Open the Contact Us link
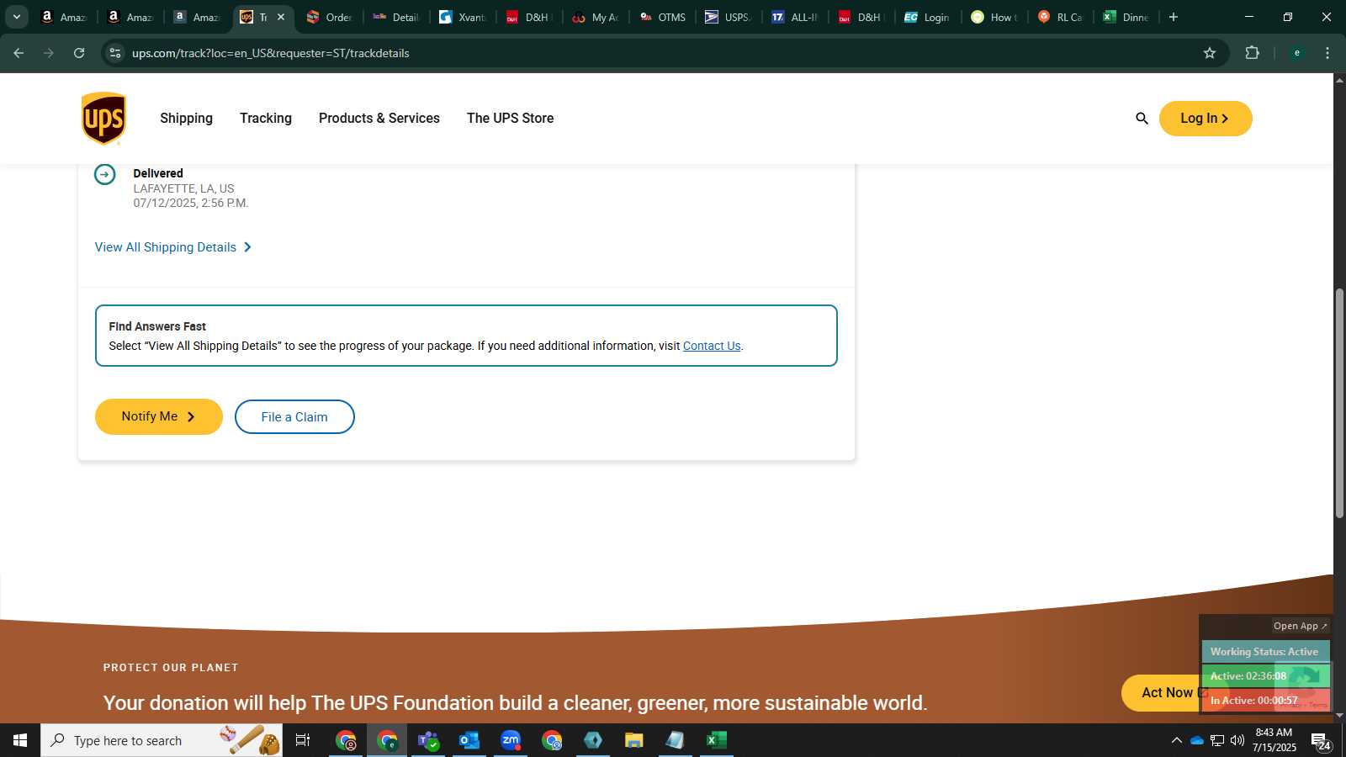Image resolution: width=1346 pixels, height=757 pixels. point(712,346)
